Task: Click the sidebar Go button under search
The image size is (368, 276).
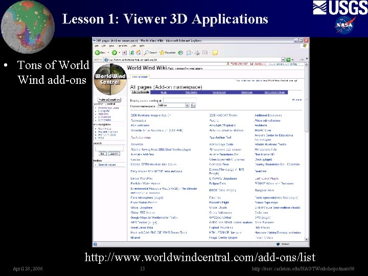Action: (102, 154)
